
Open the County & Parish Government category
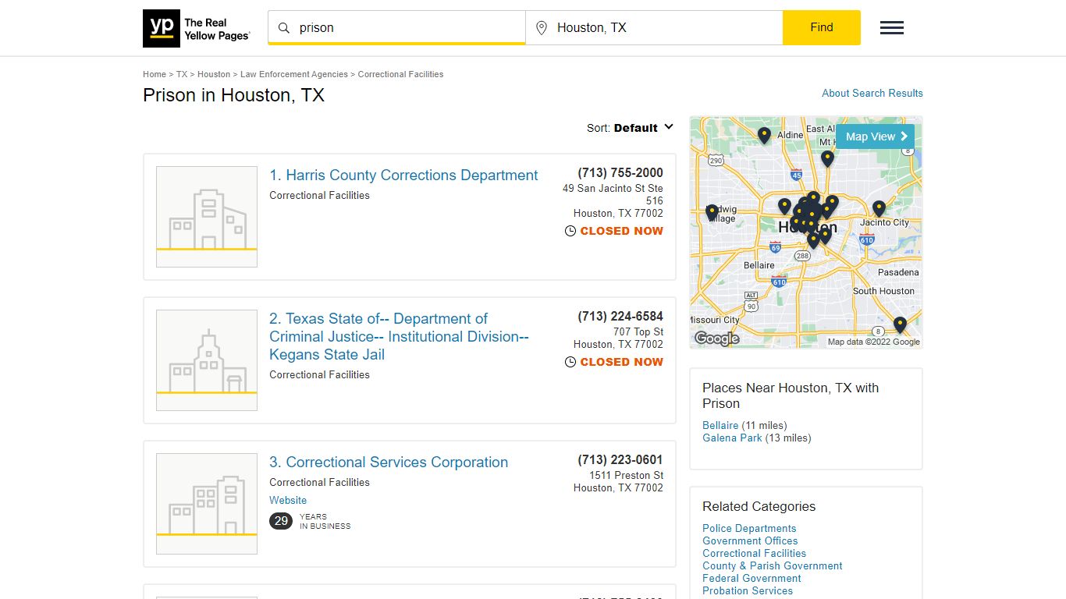point(773,566)
